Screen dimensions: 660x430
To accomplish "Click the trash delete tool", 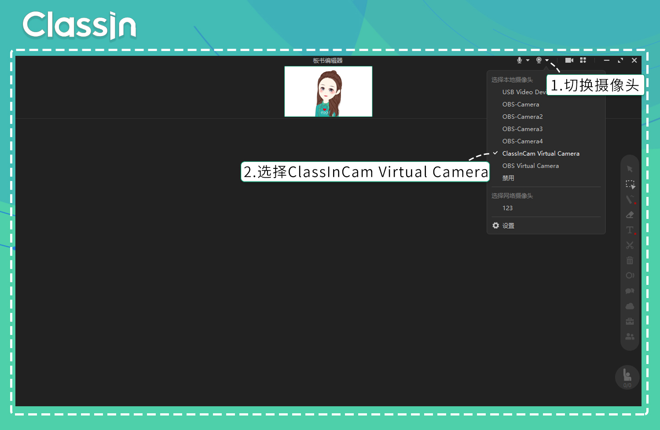I will click(x=630, y=260).
